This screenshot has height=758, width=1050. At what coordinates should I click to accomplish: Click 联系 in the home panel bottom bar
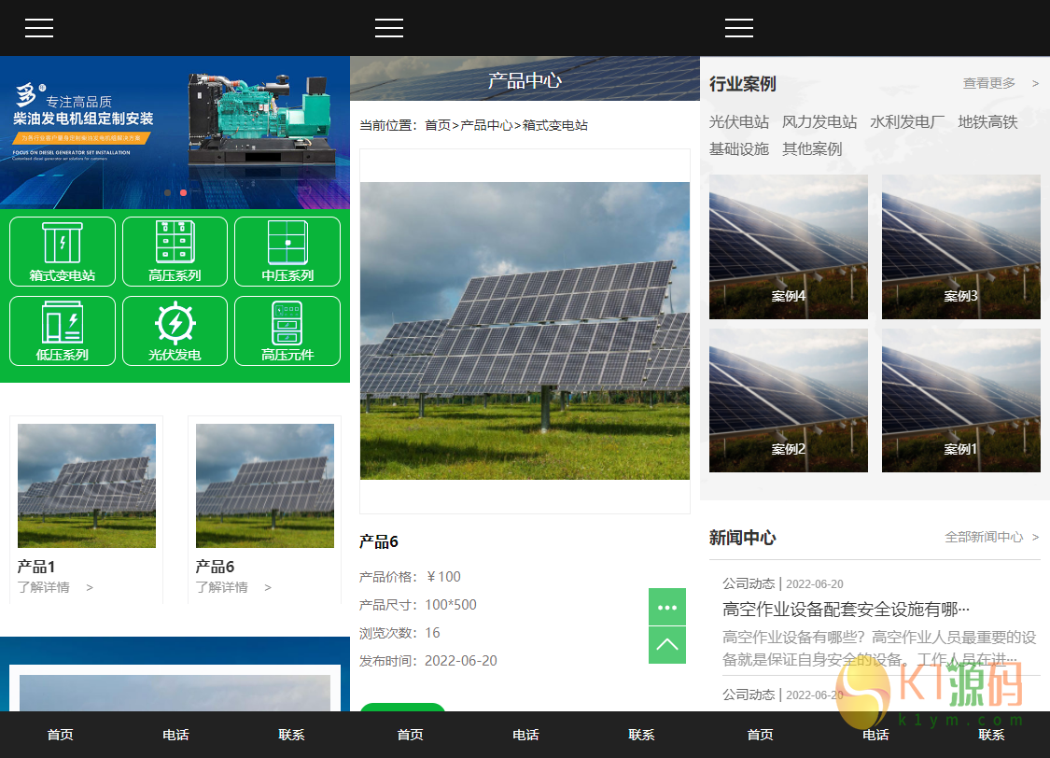click(291, 735)
